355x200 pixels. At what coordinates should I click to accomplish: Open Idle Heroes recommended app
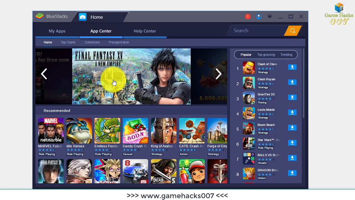coord(79,131)
